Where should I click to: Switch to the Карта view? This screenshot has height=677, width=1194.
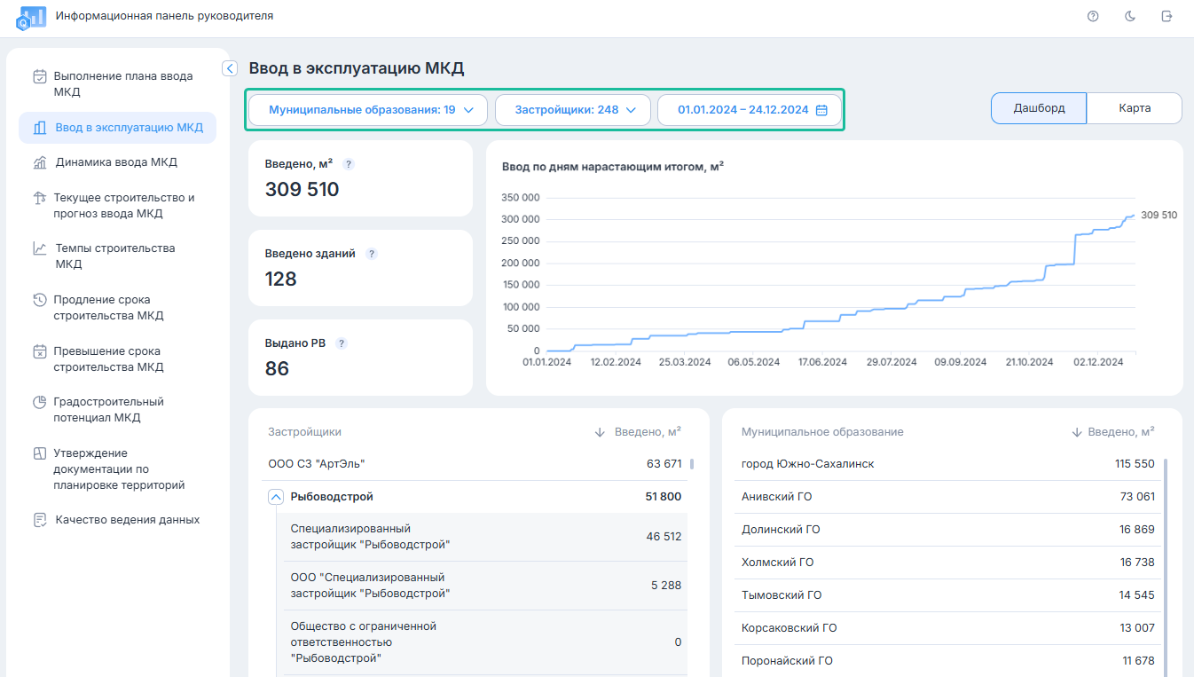click(1134, 108)
